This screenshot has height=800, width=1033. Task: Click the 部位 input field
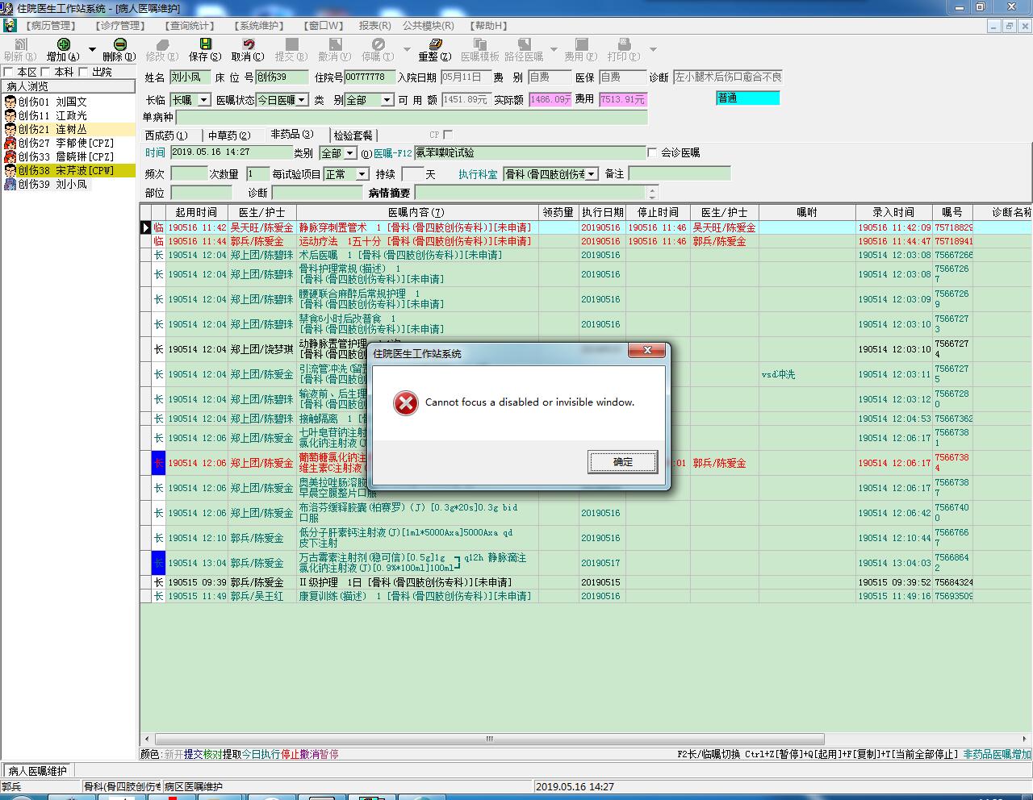coord(201,193)
